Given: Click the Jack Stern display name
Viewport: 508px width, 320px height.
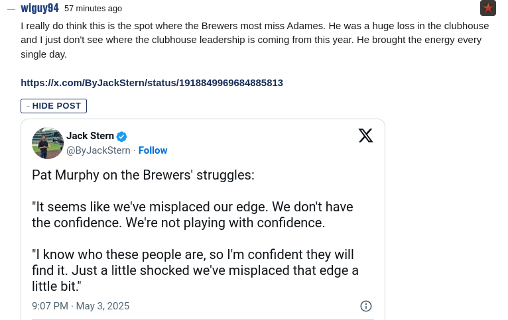Looking at the screenshot, I should pyautogui.click(x=90, y=136).
